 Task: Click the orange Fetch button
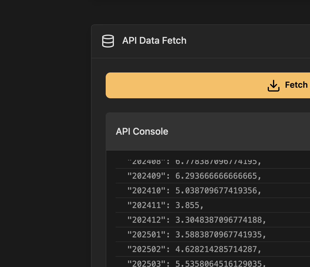pyautogui.click(x=208, y=85)
